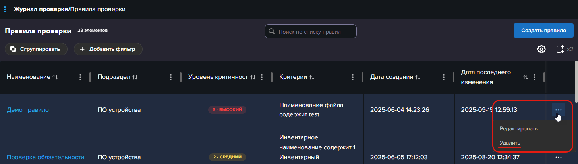Open Подраздел column options menu
The width and height of the screenshot is (578, 164).
[x=171, y=77]
